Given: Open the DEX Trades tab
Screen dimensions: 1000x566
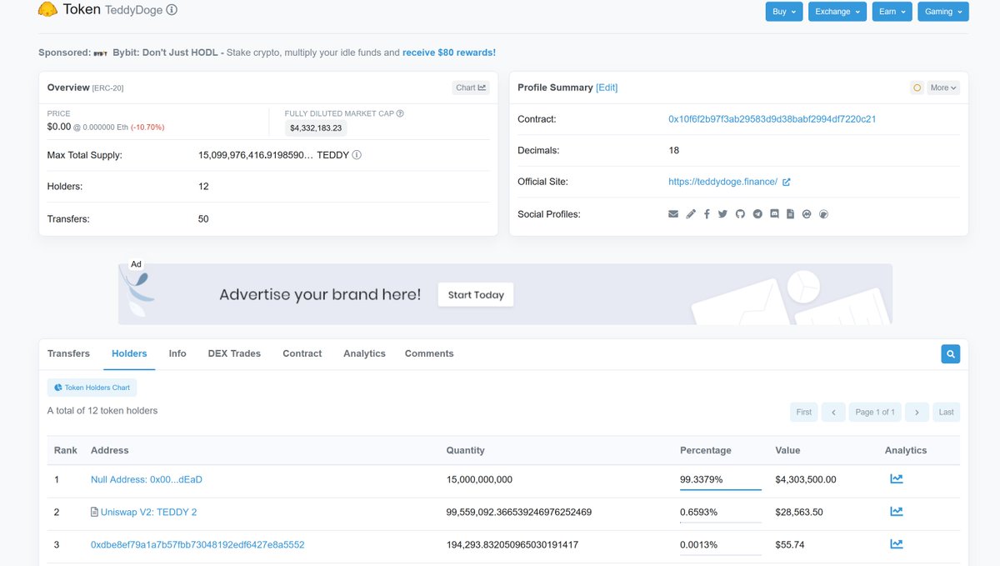Looking at the screenshot, I should click(x=234, y=353).
